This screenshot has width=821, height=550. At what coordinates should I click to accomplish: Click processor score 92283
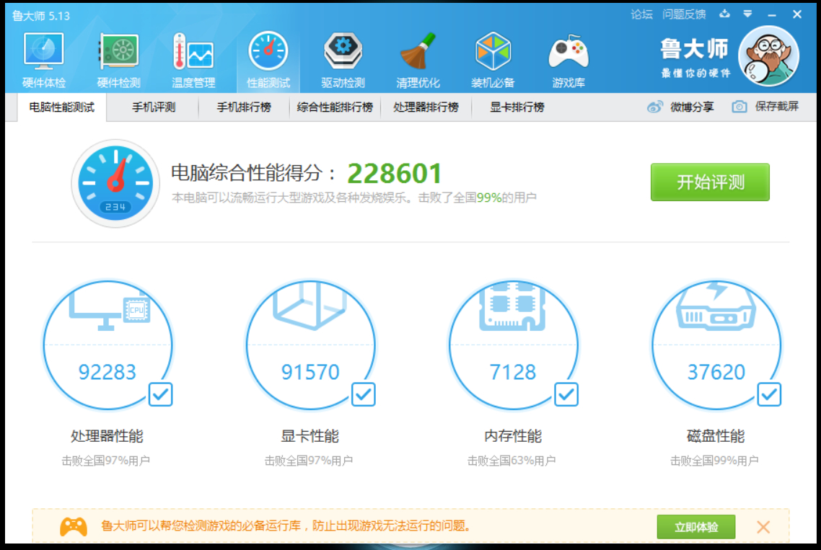[107, 372]
